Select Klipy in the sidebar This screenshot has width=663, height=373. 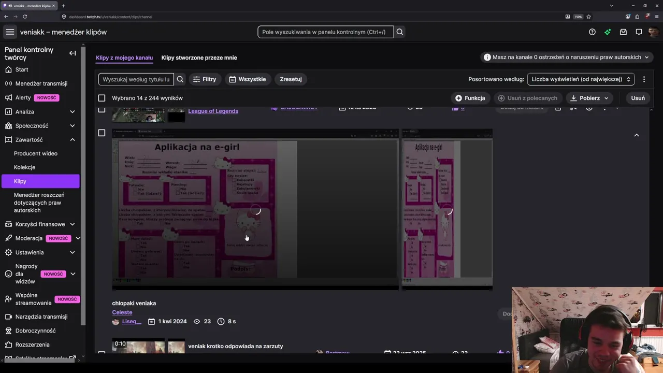pos(40,181)
